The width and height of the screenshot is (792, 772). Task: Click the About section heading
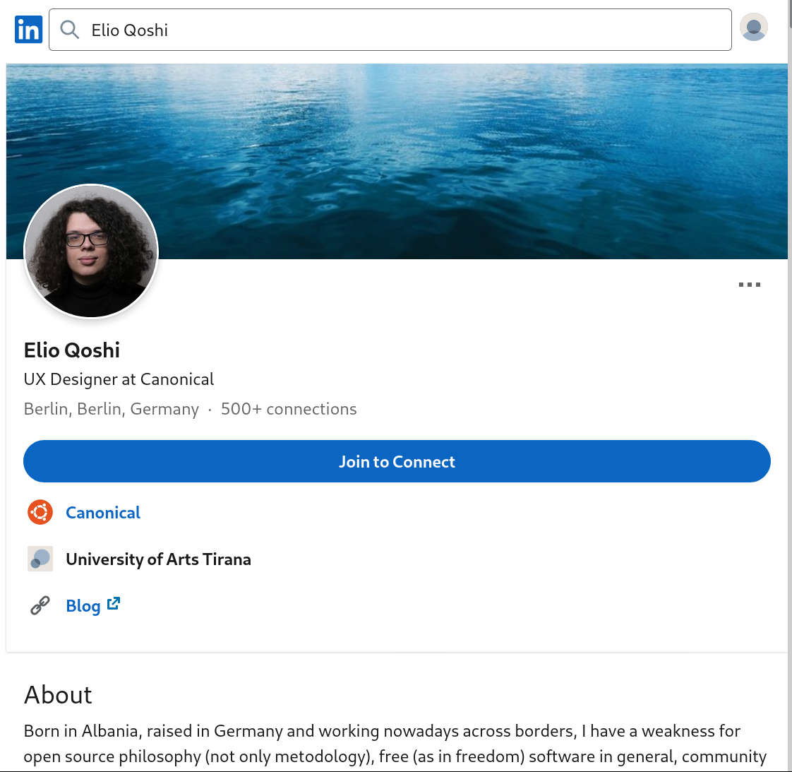[58, 695]
